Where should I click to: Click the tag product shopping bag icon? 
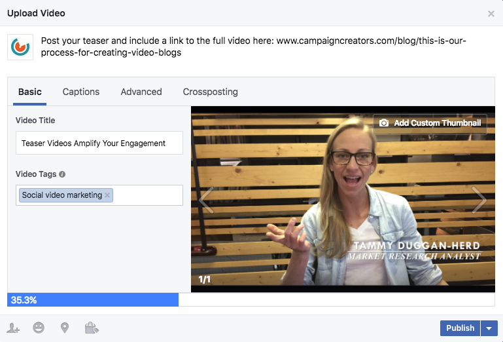point(91,328)
